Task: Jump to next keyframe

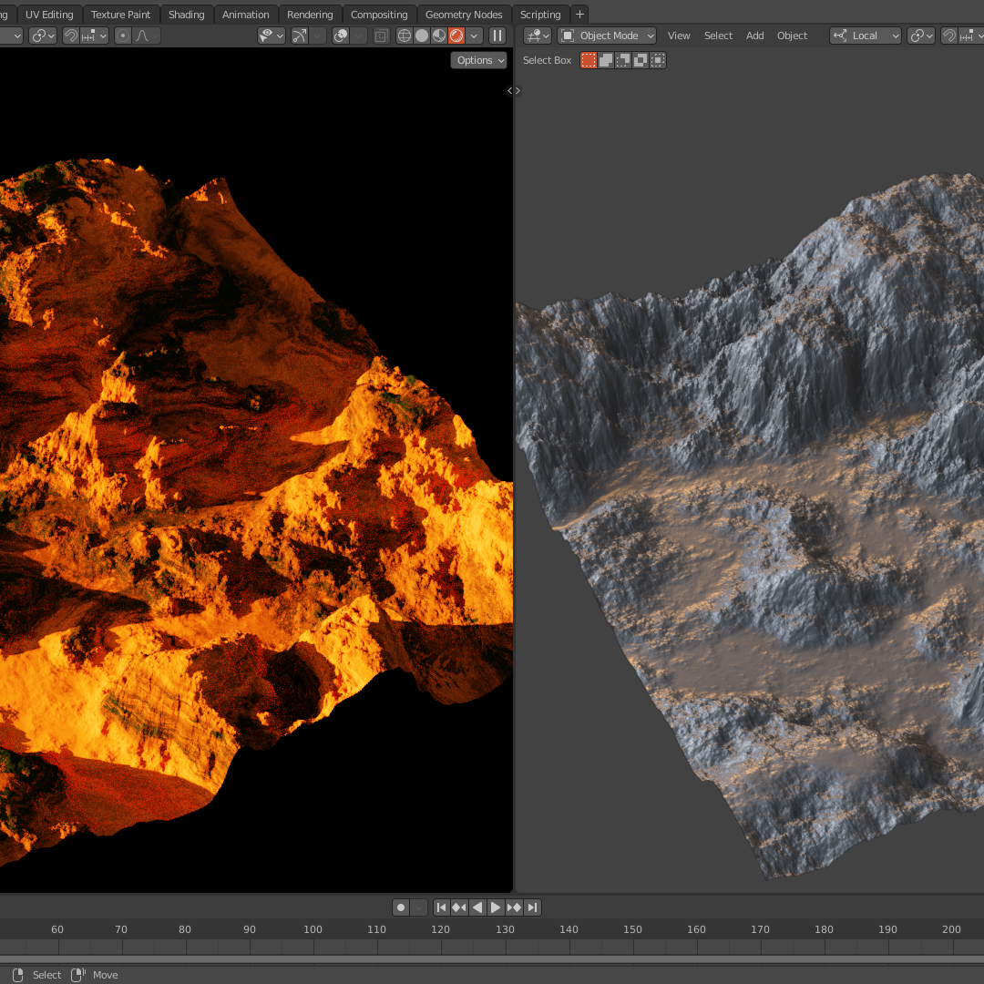Action: (514, 907)
